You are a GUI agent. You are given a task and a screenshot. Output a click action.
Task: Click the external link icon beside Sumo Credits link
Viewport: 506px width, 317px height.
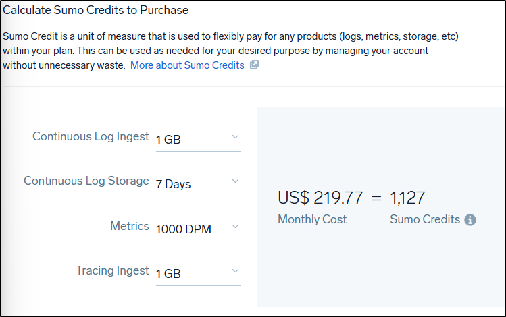(x=254, y=65)
